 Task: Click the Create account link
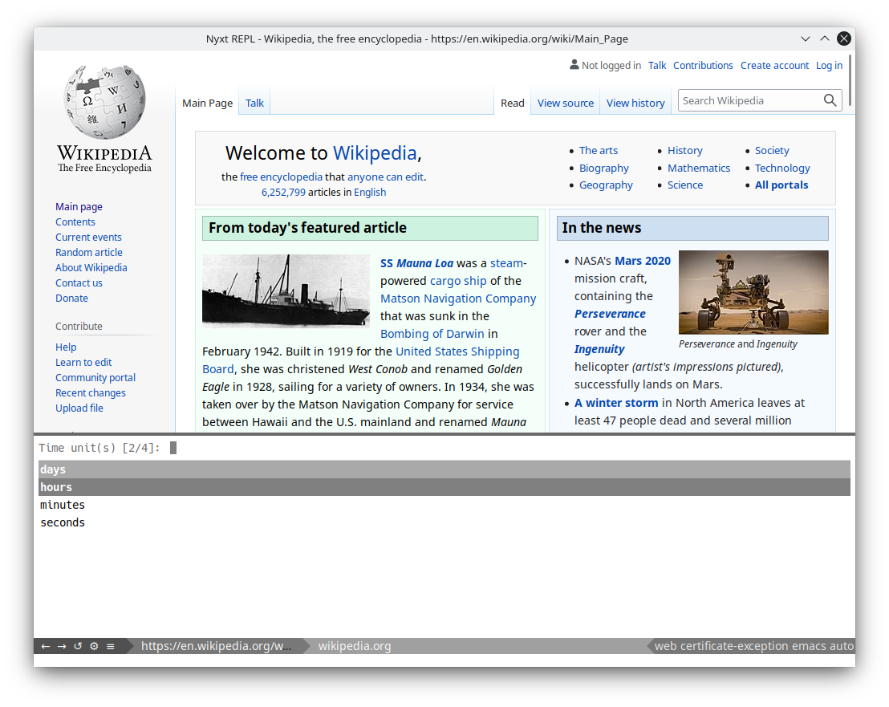point(774,65)
